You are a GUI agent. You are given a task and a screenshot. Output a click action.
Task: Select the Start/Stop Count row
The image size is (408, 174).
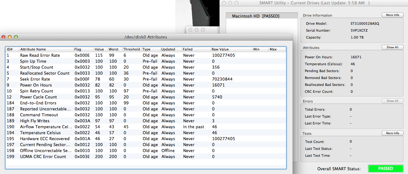(x=146, y=67)
